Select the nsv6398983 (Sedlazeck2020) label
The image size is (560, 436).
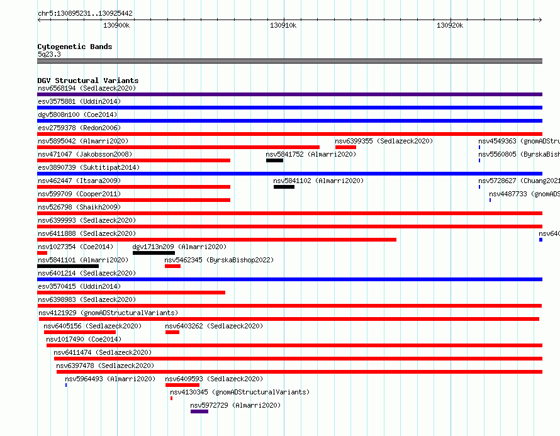(x=87, y=299)
